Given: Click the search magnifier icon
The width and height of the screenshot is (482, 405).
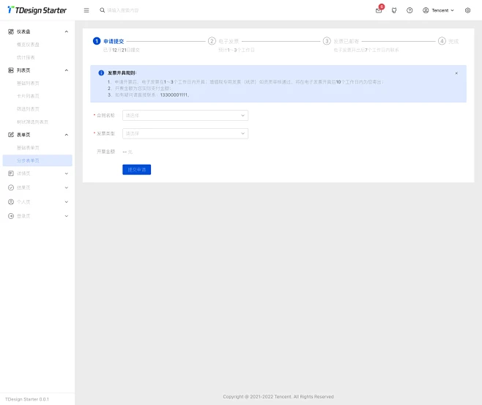Looking at the screenshot, I should click(x=103, y=10).
